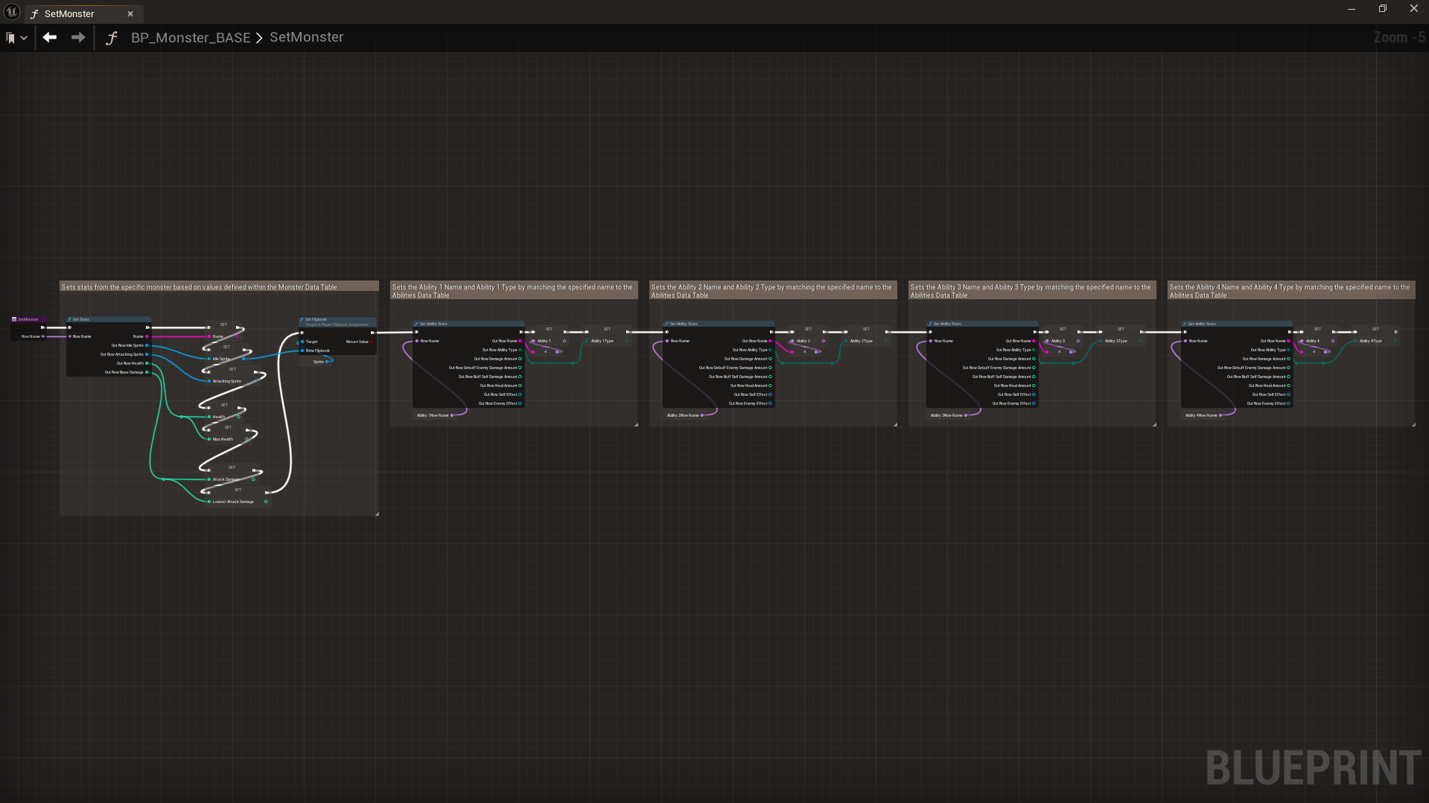Screen dimensions: 1429x803
Task: Expand the breadcrumb chevron after BP_Monster_BASE
Action: (259, 38)
